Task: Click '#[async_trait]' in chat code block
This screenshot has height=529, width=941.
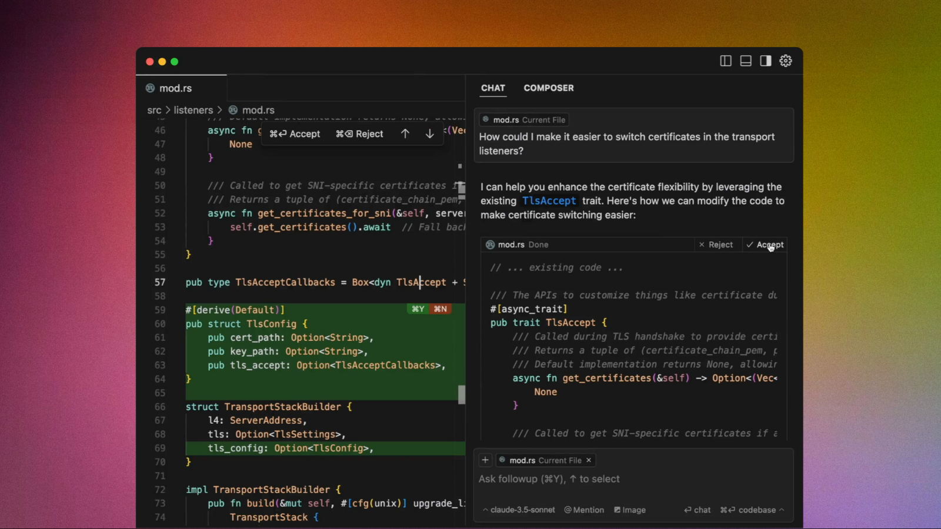Action: (529, 309)
